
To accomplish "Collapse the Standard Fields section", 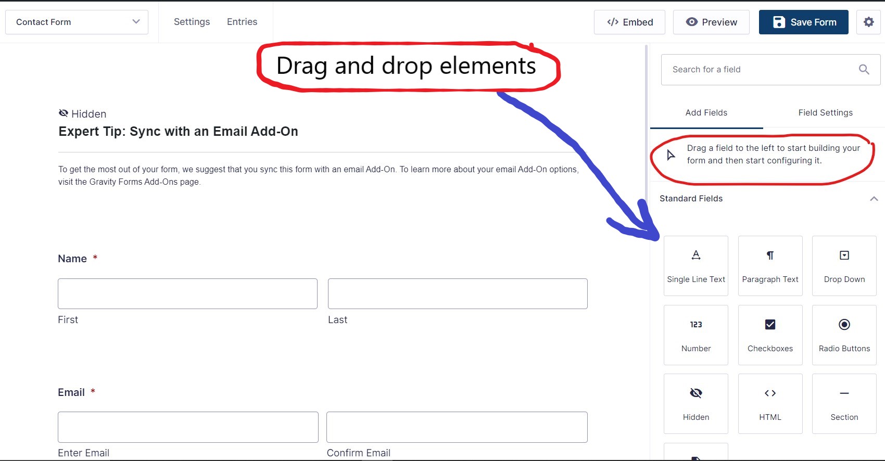I will click(x=874, y=199).
